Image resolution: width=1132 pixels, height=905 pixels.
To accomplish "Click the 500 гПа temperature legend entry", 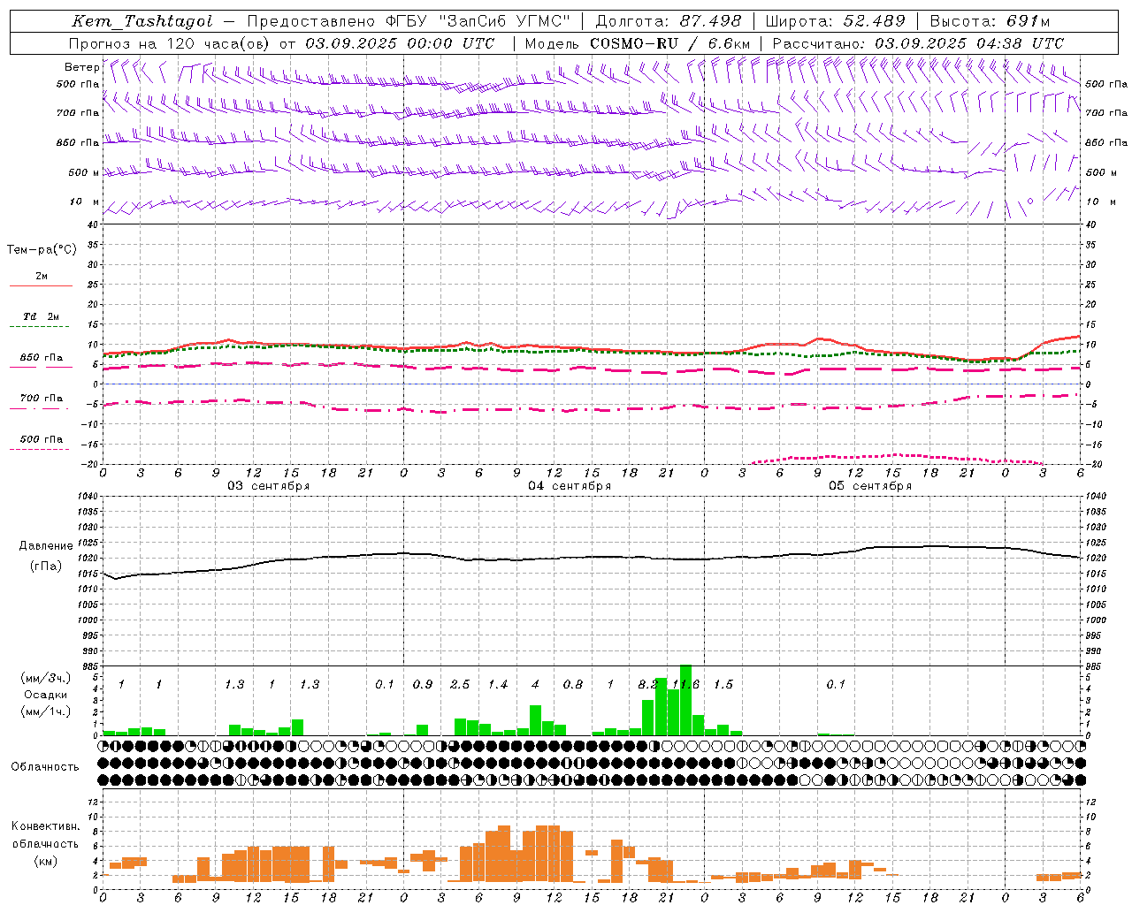I will (42, 439).
